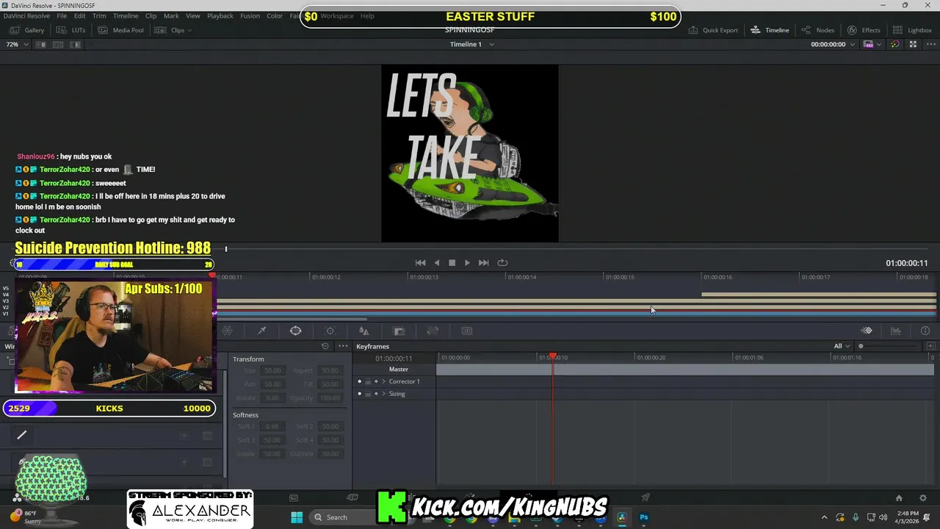
Task: Click the red keyframe playhead marker
Action: click(x=553, y=356)
